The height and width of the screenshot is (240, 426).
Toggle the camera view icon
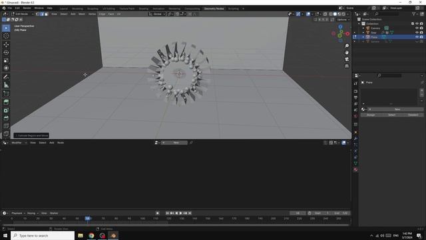pyautogui.click(x=347, y=59)
